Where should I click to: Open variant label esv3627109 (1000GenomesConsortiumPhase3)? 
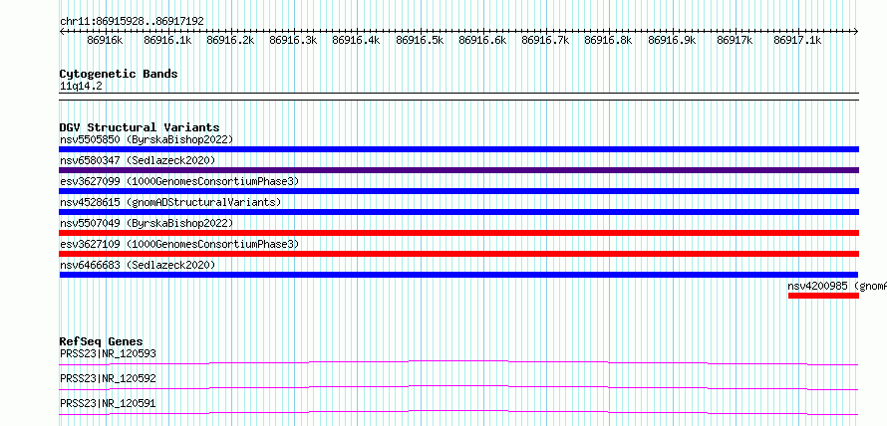click(x=178, y=244)
